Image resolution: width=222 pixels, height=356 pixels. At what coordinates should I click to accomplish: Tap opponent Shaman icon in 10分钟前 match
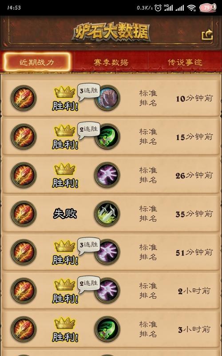[107, 98]
